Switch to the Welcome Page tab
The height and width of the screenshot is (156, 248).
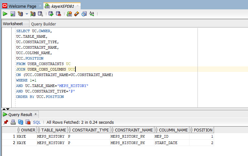[x=22, y=6]
